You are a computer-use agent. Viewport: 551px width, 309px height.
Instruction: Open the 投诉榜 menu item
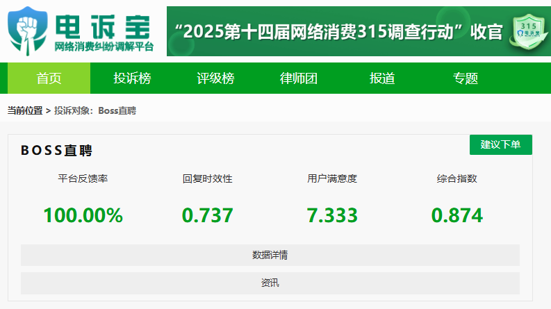[132, 78]
